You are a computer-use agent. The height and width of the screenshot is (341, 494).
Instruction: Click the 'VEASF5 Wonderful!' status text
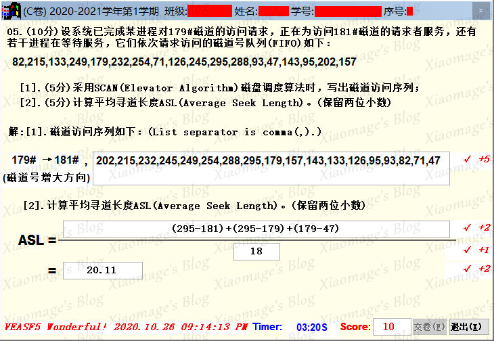(55, 327)
